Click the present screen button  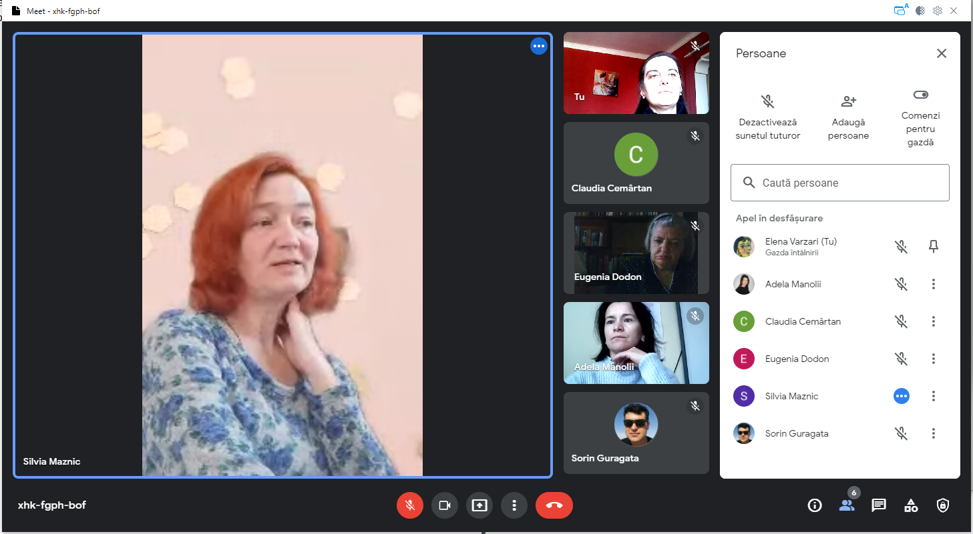[479, 505]
